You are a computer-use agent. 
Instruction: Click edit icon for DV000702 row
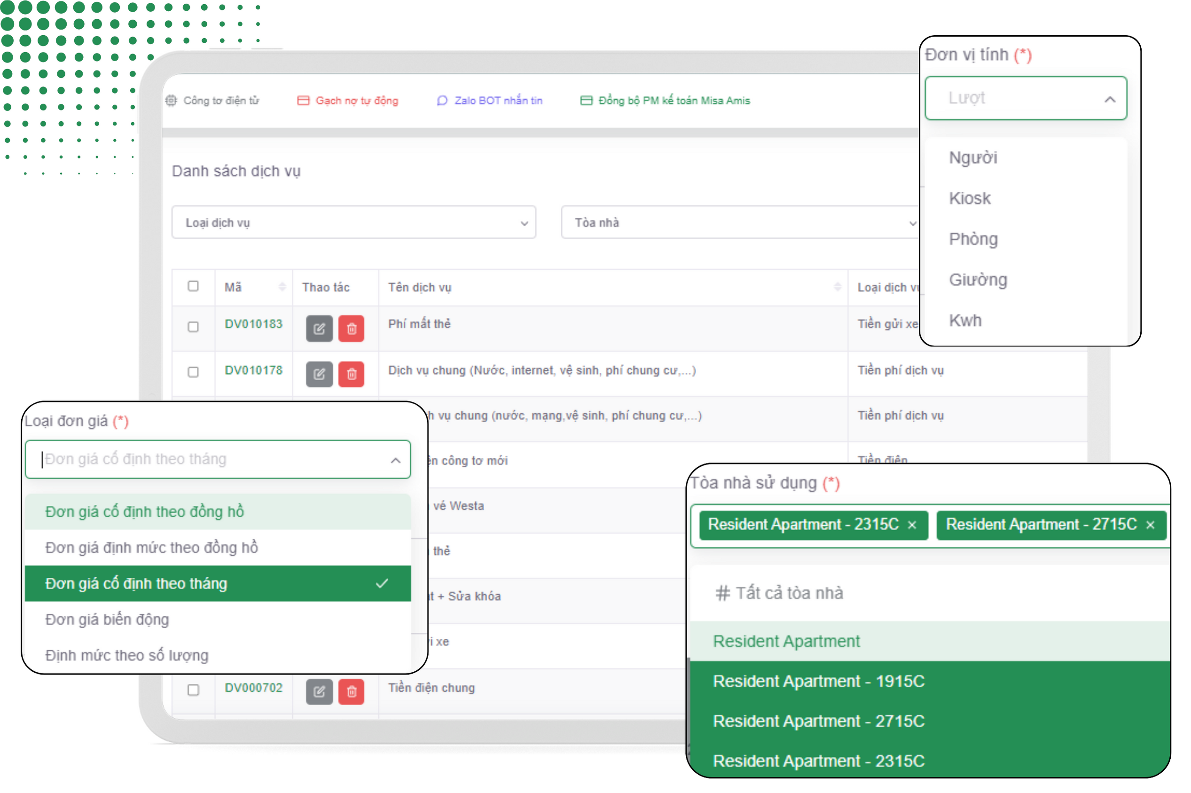(x=319, y=691)
